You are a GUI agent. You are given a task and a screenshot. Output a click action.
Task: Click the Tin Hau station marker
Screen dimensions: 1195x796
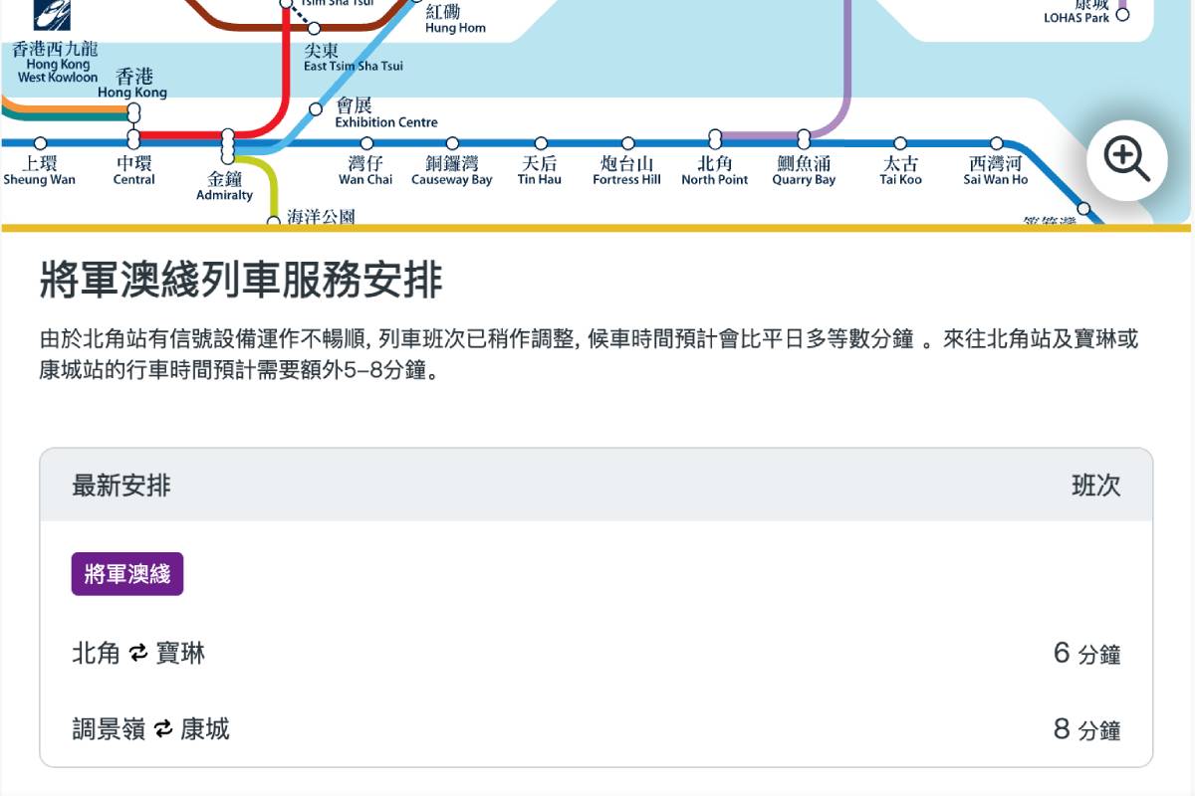pyautogui.click(x=541, y=143)
